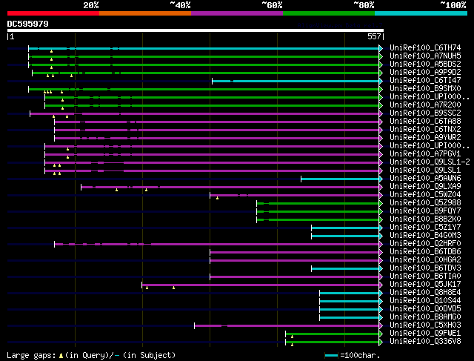
Task: Click the cyan arrowhead ending the C6TI47 row
Action: [x=381, y=81]
